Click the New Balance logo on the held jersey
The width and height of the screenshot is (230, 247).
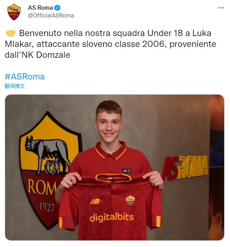[95, 202]
